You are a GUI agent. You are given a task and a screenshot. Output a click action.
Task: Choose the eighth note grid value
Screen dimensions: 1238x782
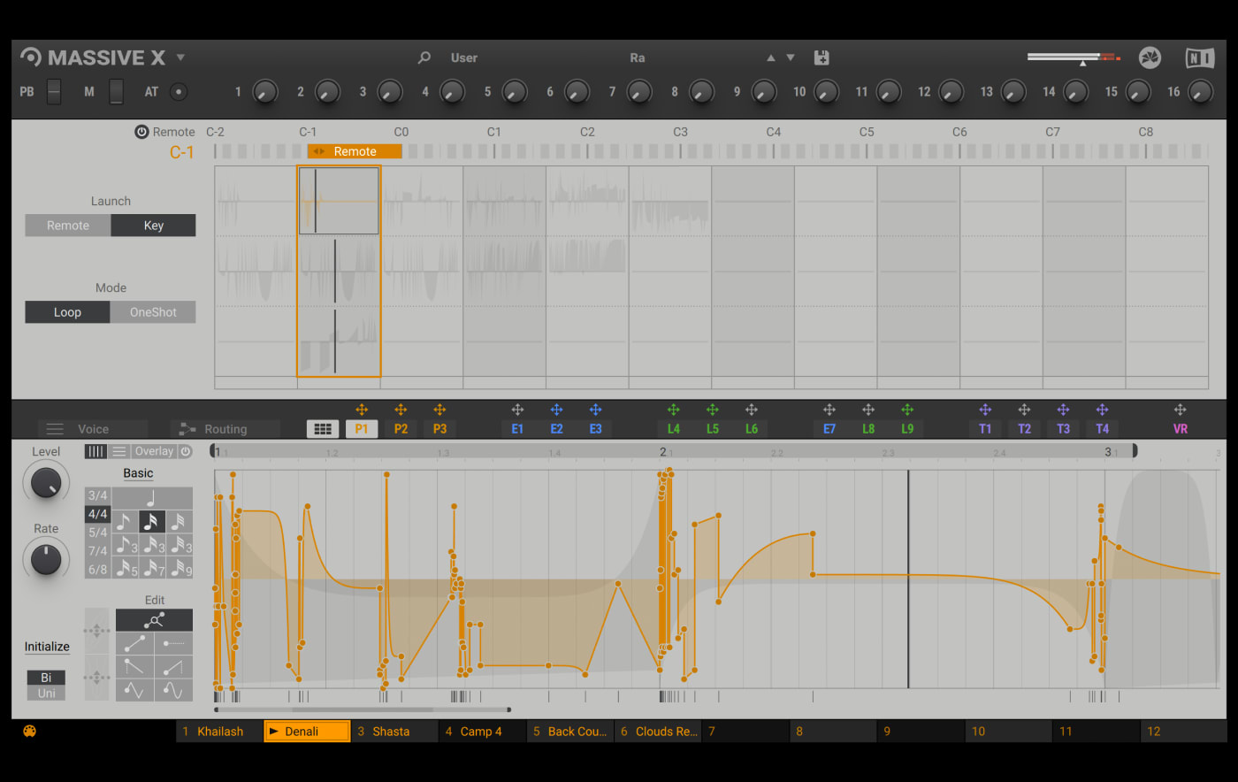tap(125, 521)
